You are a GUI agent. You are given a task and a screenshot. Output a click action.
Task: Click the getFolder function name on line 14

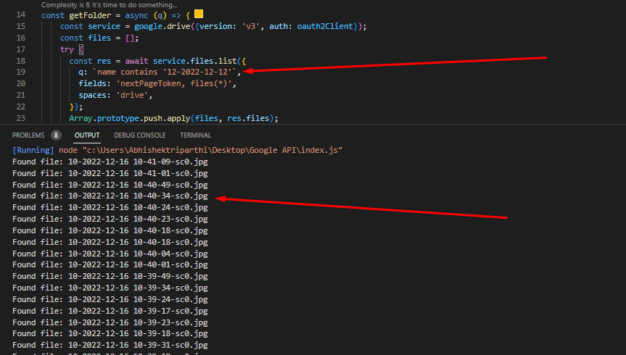tap(90, 15)
